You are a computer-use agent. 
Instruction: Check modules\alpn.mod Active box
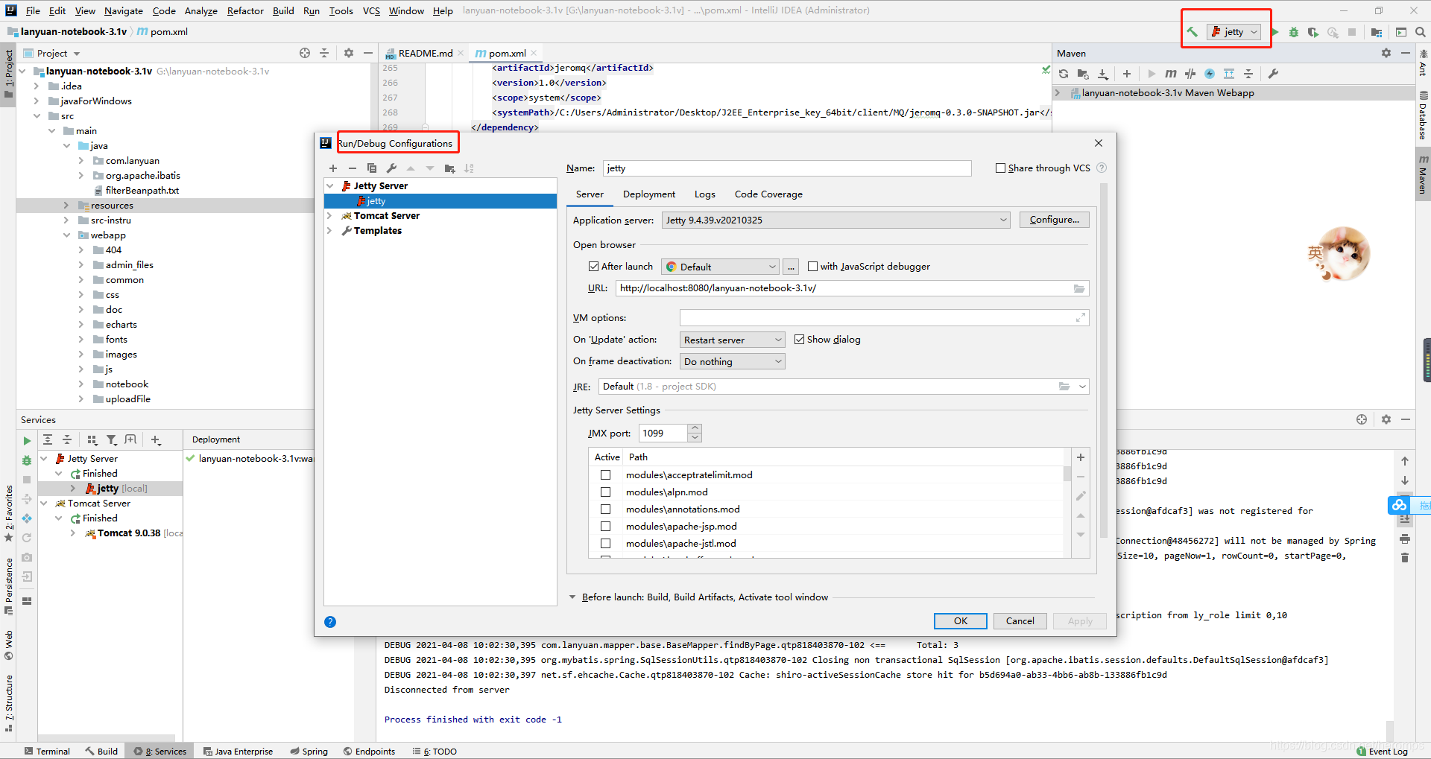click(x=605, y=492)
